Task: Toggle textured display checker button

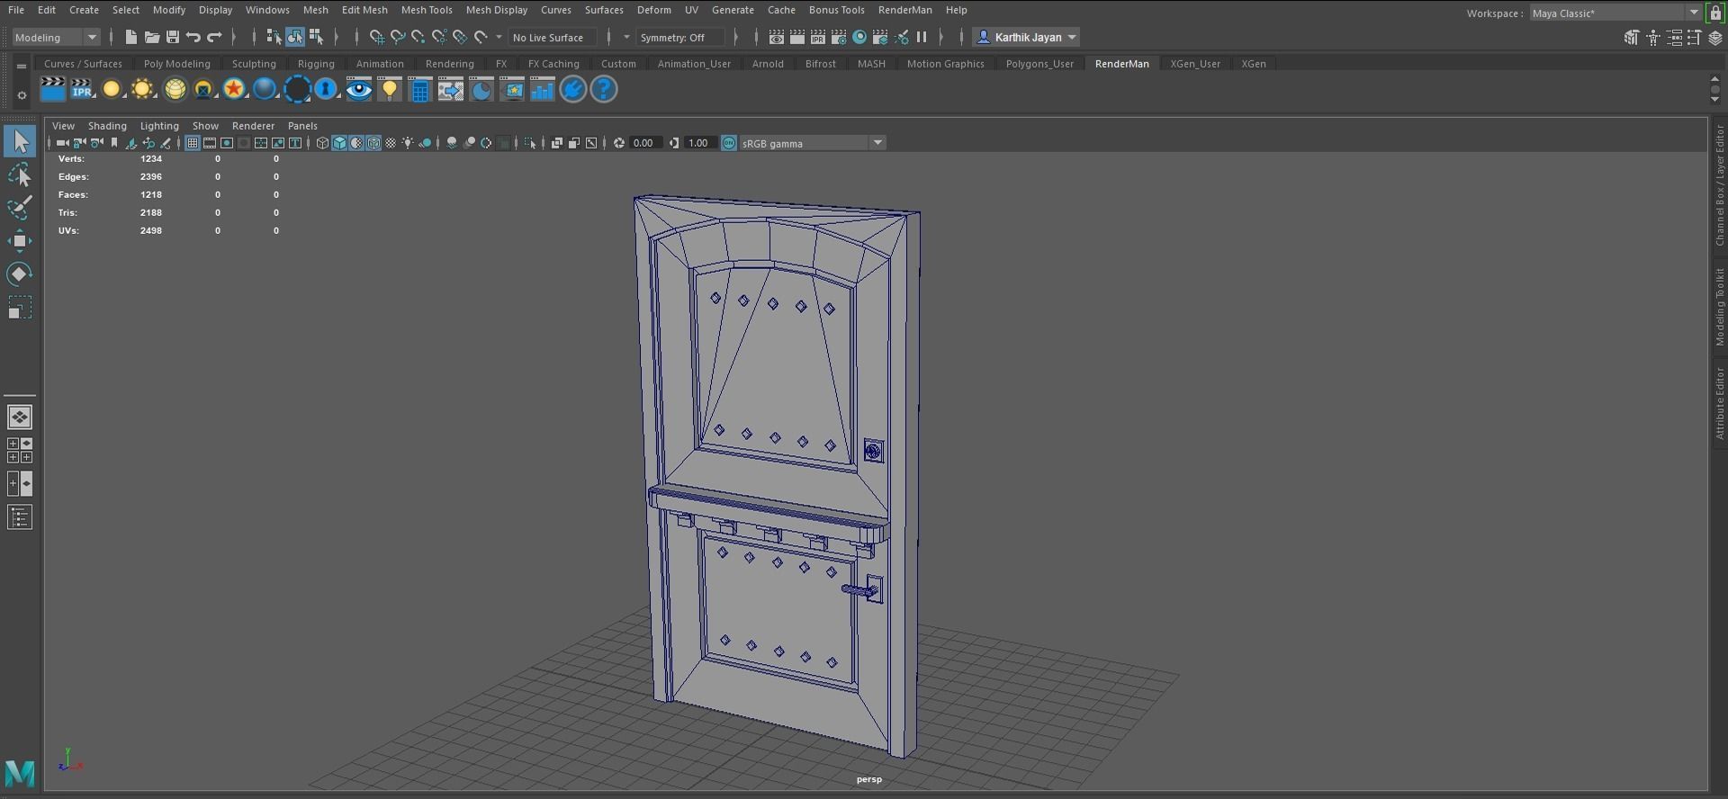Action: 391,143
